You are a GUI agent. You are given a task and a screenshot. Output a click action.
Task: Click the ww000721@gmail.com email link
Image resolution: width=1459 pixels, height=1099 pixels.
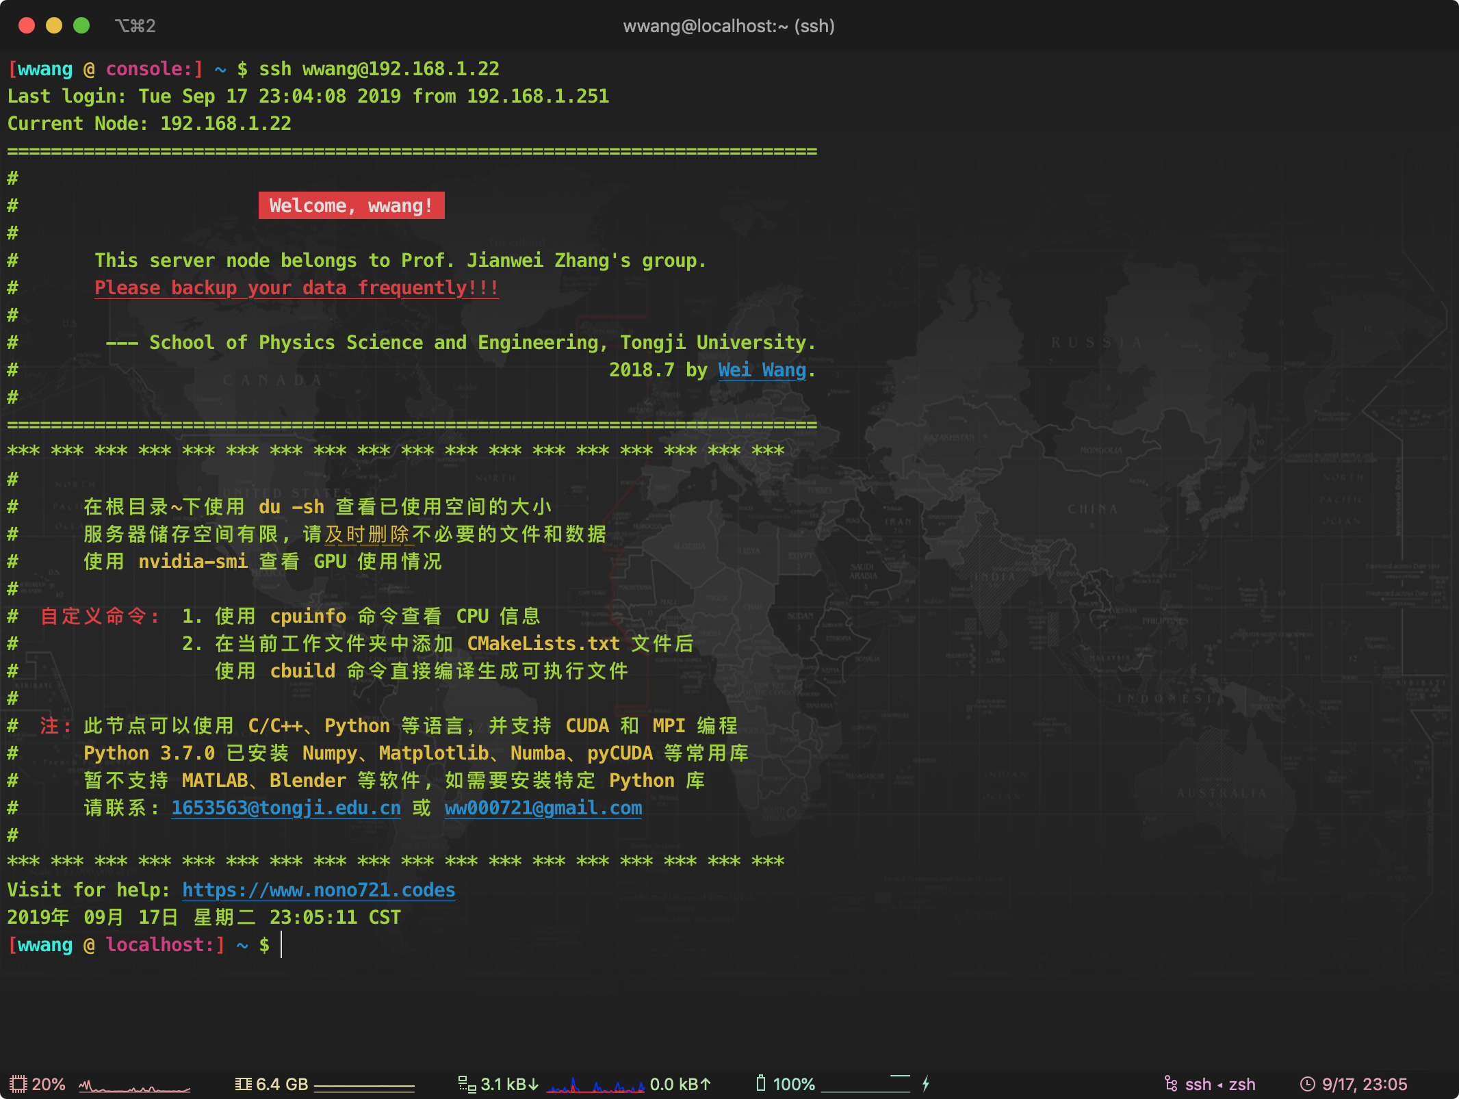tap(543, 807)
